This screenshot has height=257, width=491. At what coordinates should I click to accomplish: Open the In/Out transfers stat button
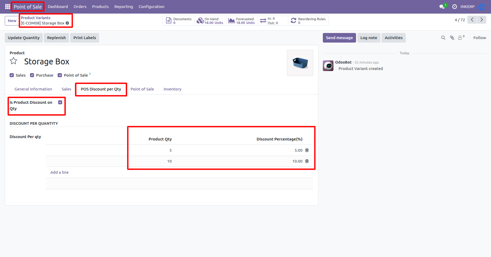(x=273, y=21)
